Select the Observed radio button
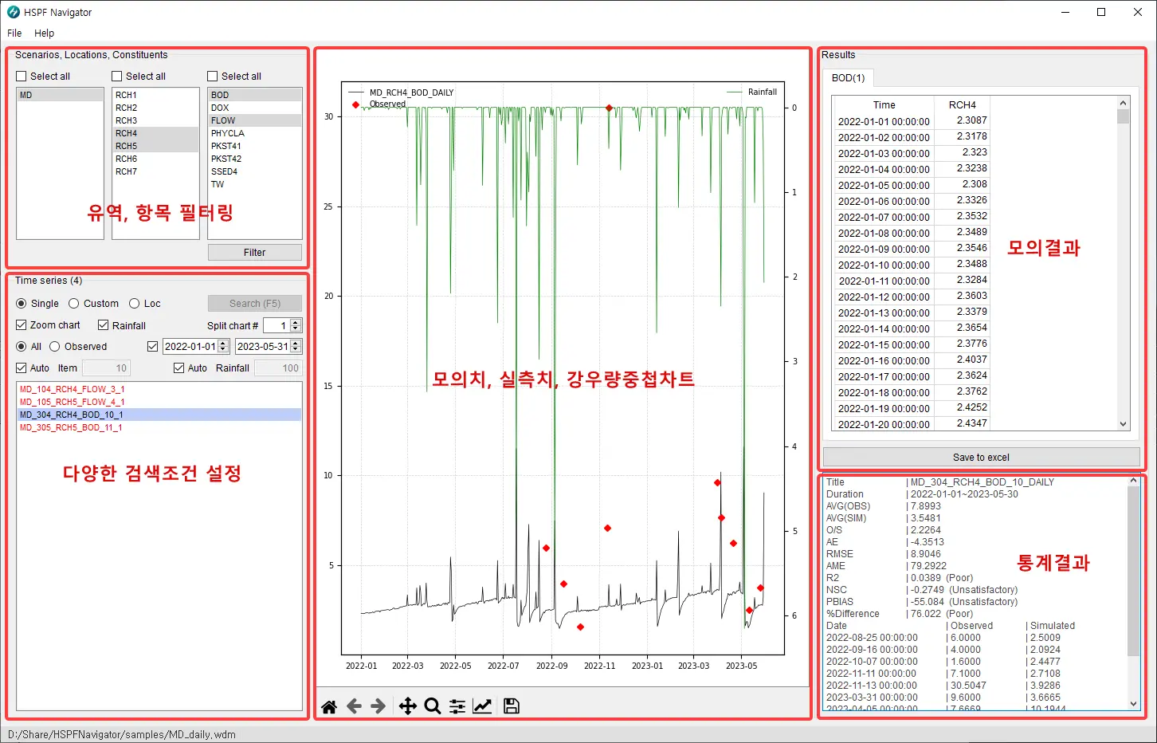Viewport: 1157px width, 743px height. (x=55, y=347)
